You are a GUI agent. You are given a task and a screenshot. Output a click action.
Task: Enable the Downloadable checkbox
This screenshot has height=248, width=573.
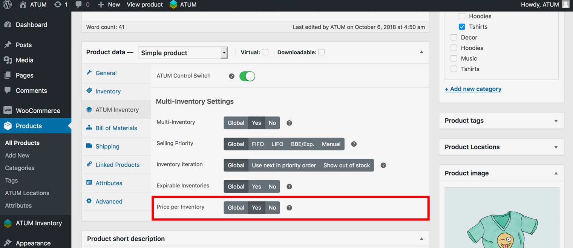tap(321, 52)
